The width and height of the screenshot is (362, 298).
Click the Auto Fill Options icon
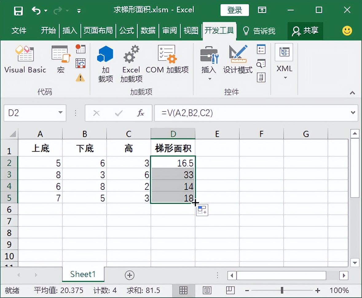(x=202, y=210)
